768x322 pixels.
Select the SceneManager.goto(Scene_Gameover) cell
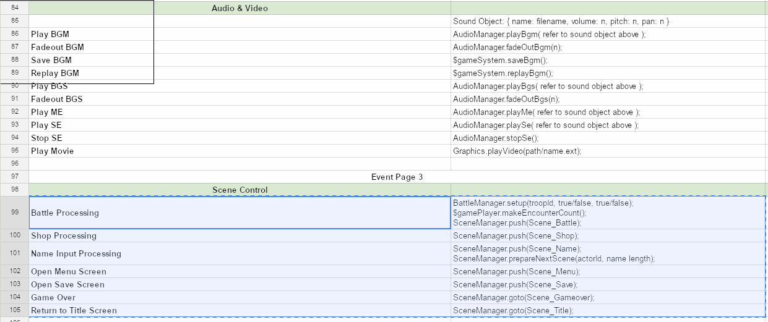(608, 297)
